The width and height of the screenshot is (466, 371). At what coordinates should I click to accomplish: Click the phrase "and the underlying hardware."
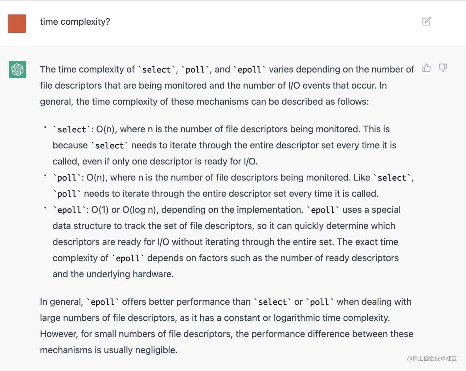(113, 274)
